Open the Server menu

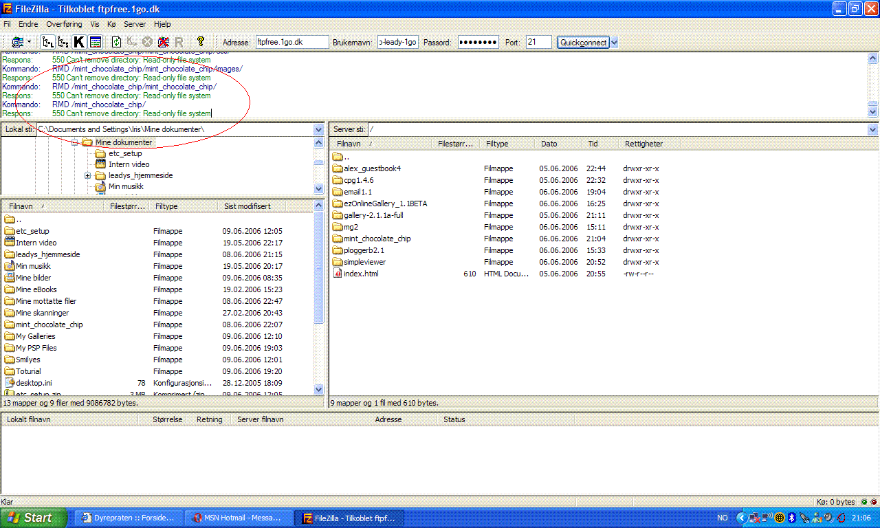pyautogui.click(x=134, y=23)
